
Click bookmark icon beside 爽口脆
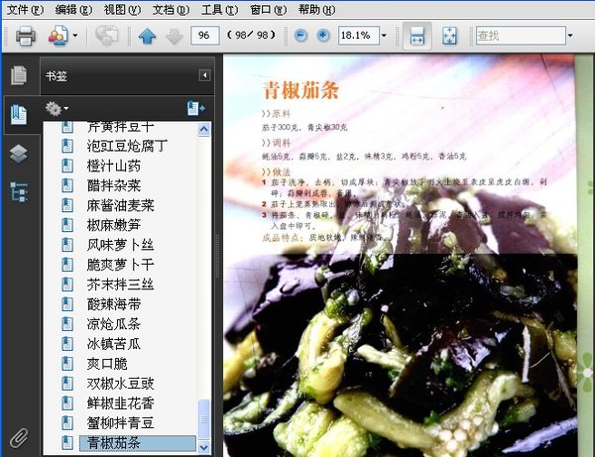tap(67, 364)
